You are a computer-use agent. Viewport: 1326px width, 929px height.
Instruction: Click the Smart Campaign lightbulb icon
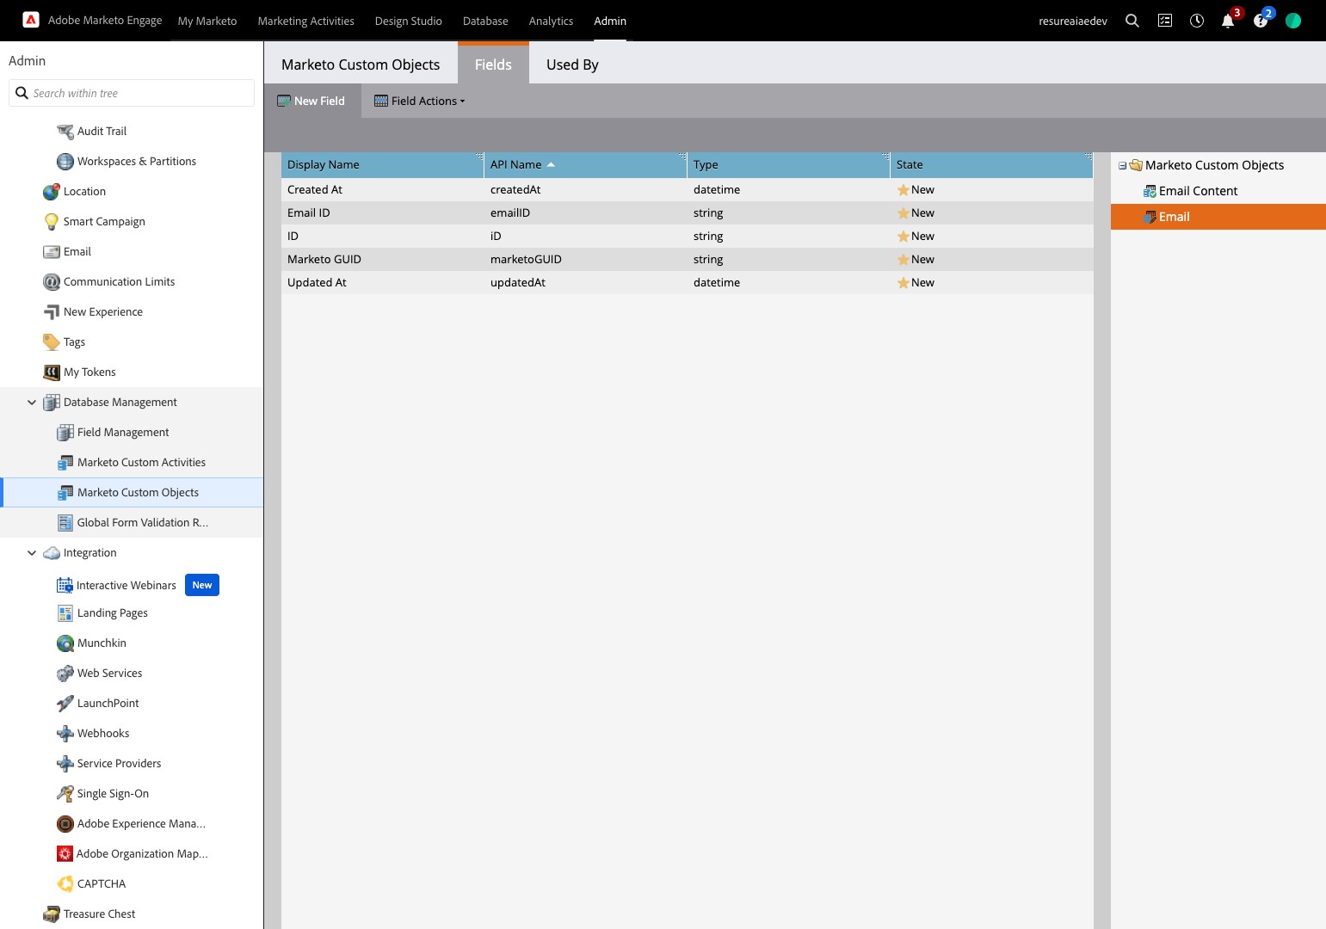coord(52,222)
